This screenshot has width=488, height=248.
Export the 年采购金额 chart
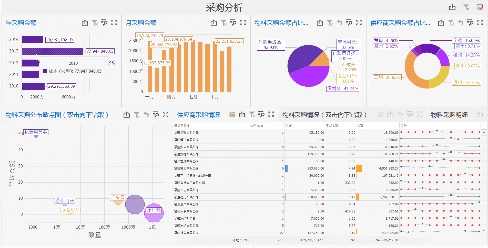[85, 22]
